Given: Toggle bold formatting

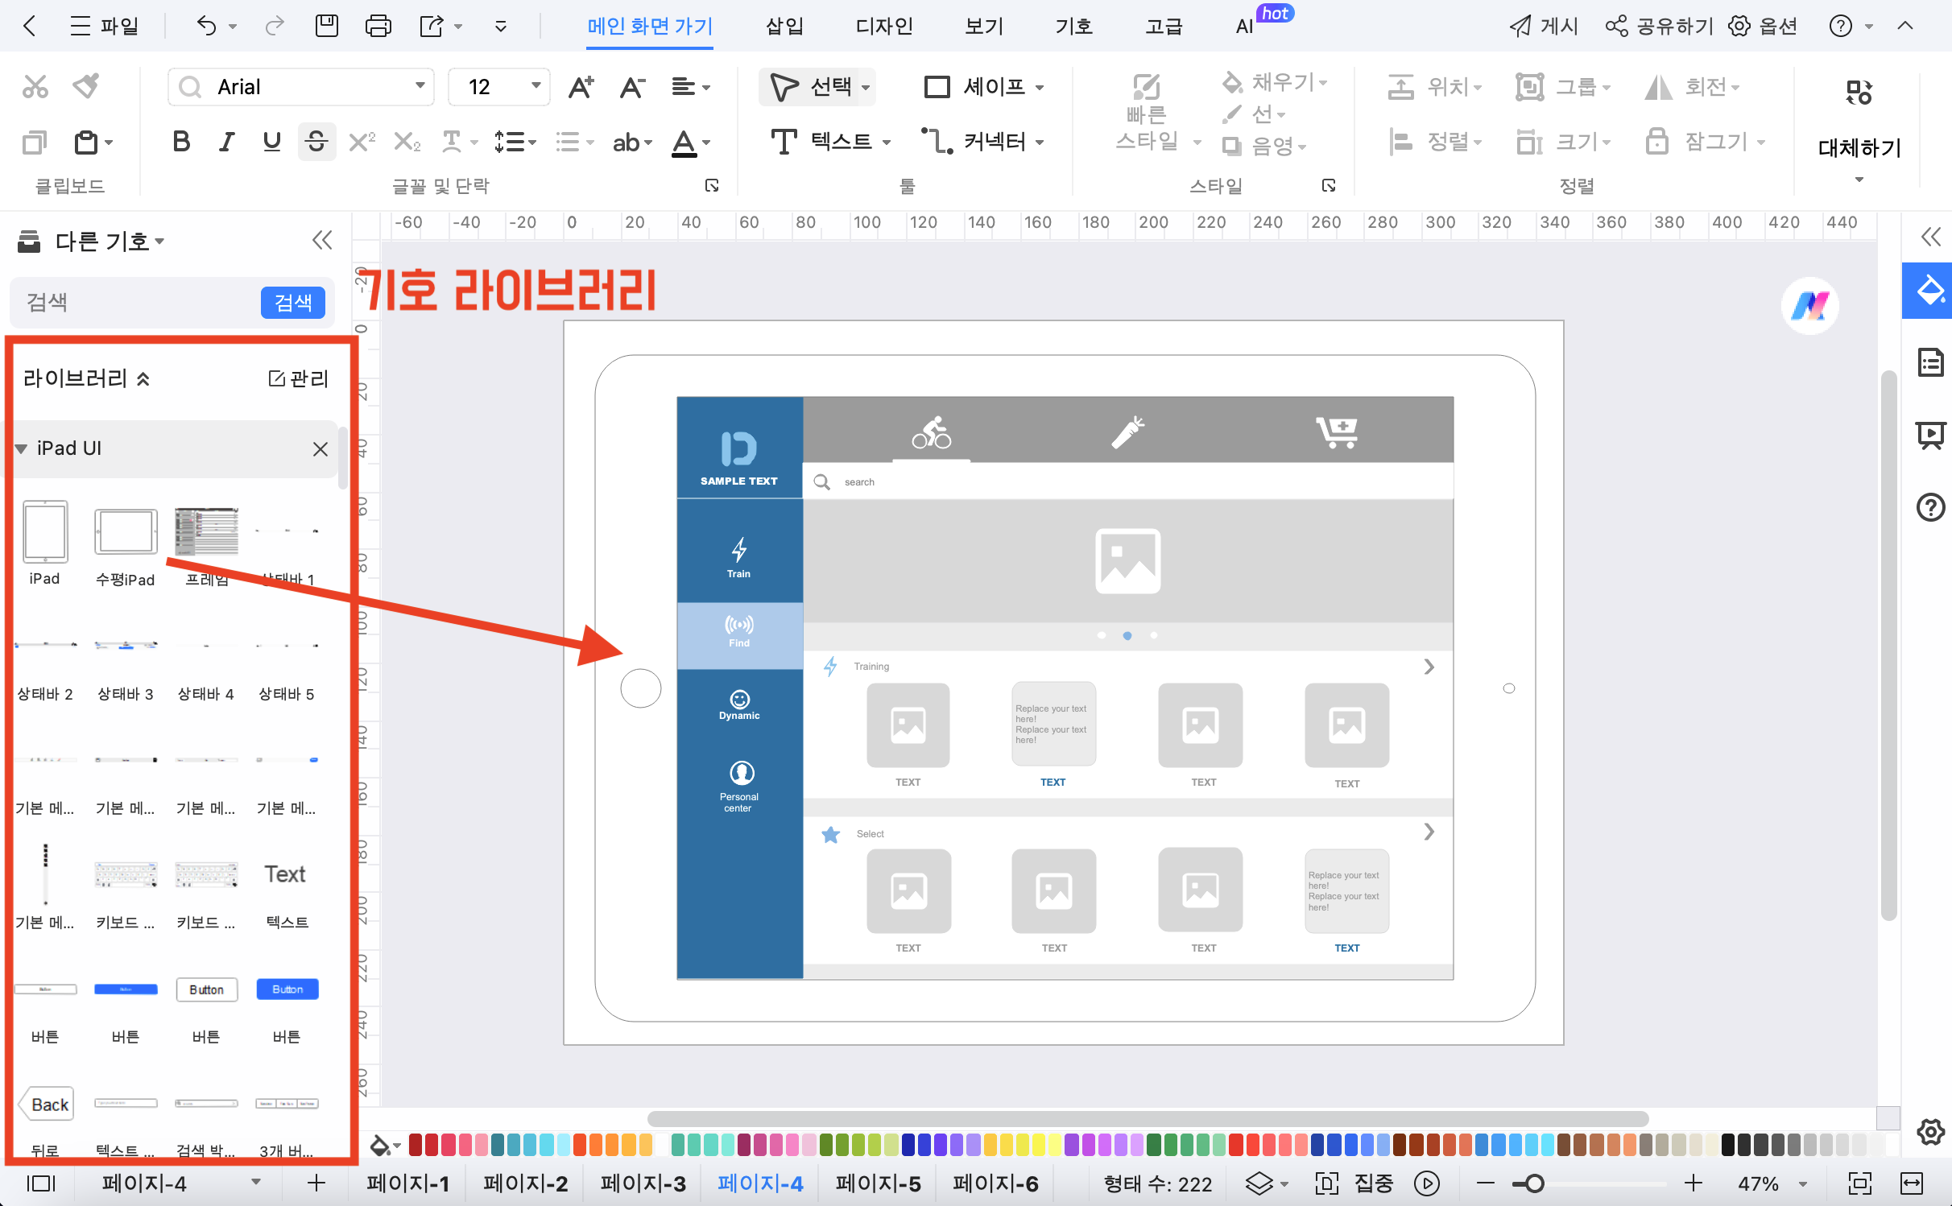Looking at the screenshot, I should pyautogui.click(x=181, y=142).
